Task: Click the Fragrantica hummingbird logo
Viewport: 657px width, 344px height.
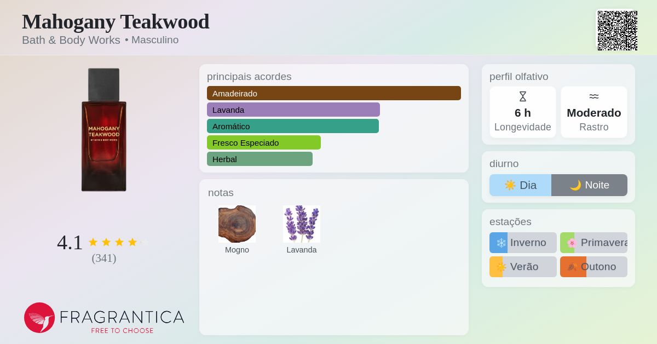Action: click(39, 318)
